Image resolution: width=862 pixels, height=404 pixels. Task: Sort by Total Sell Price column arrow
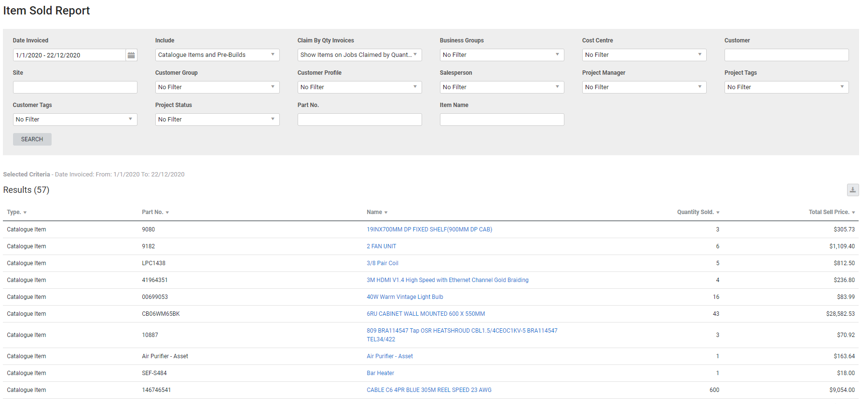point(853,213)
